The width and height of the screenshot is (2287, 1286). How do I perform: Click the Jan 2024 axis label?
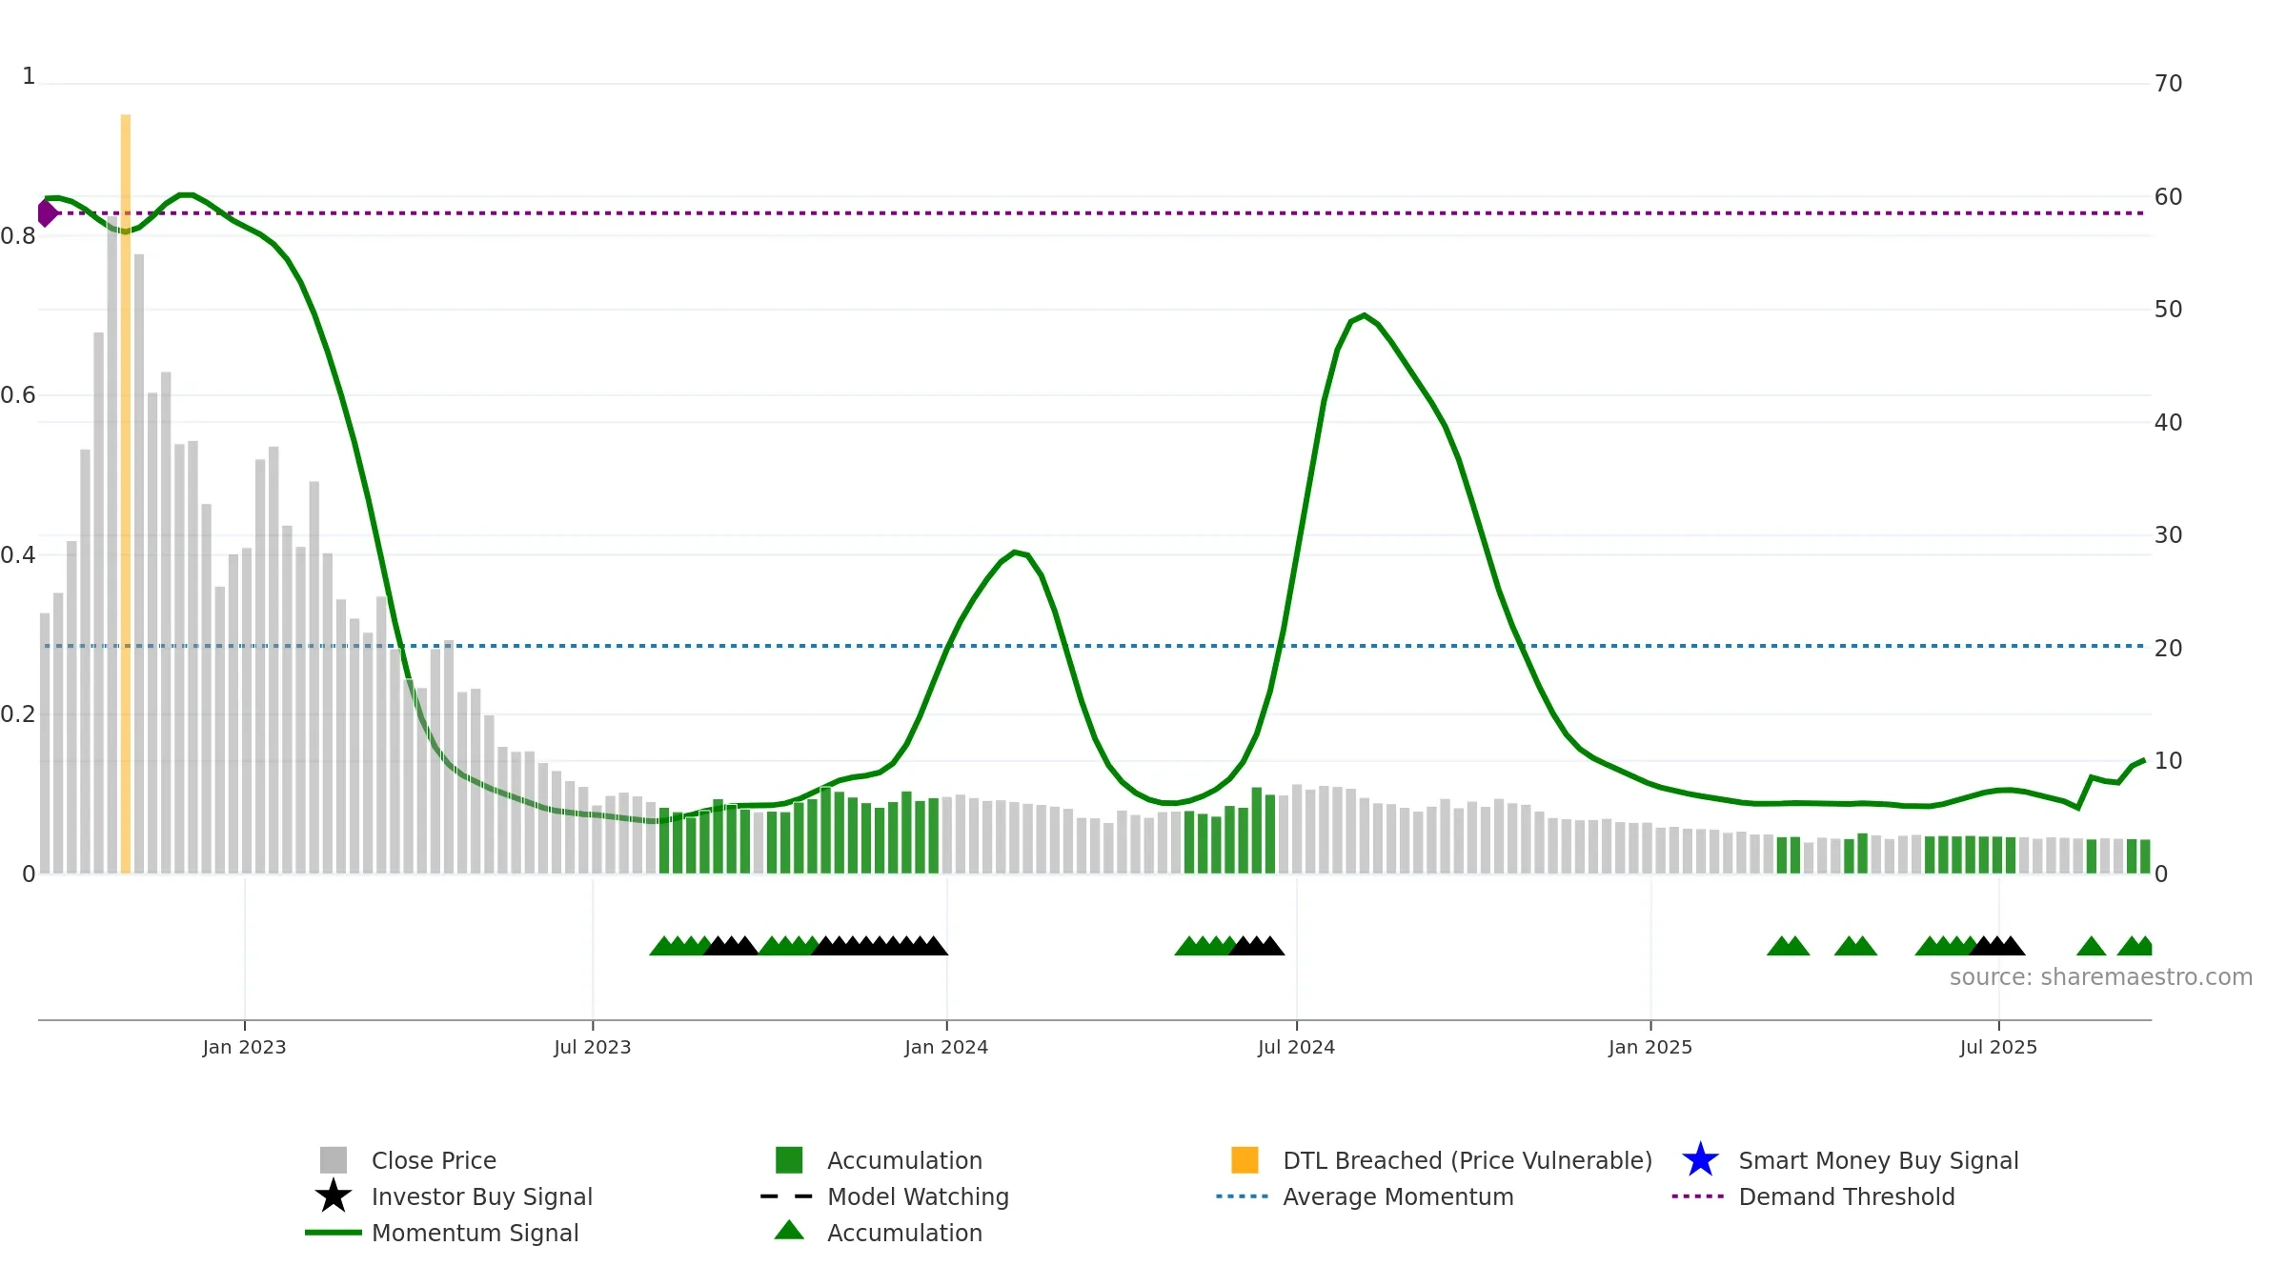[x=946, y=1047]
